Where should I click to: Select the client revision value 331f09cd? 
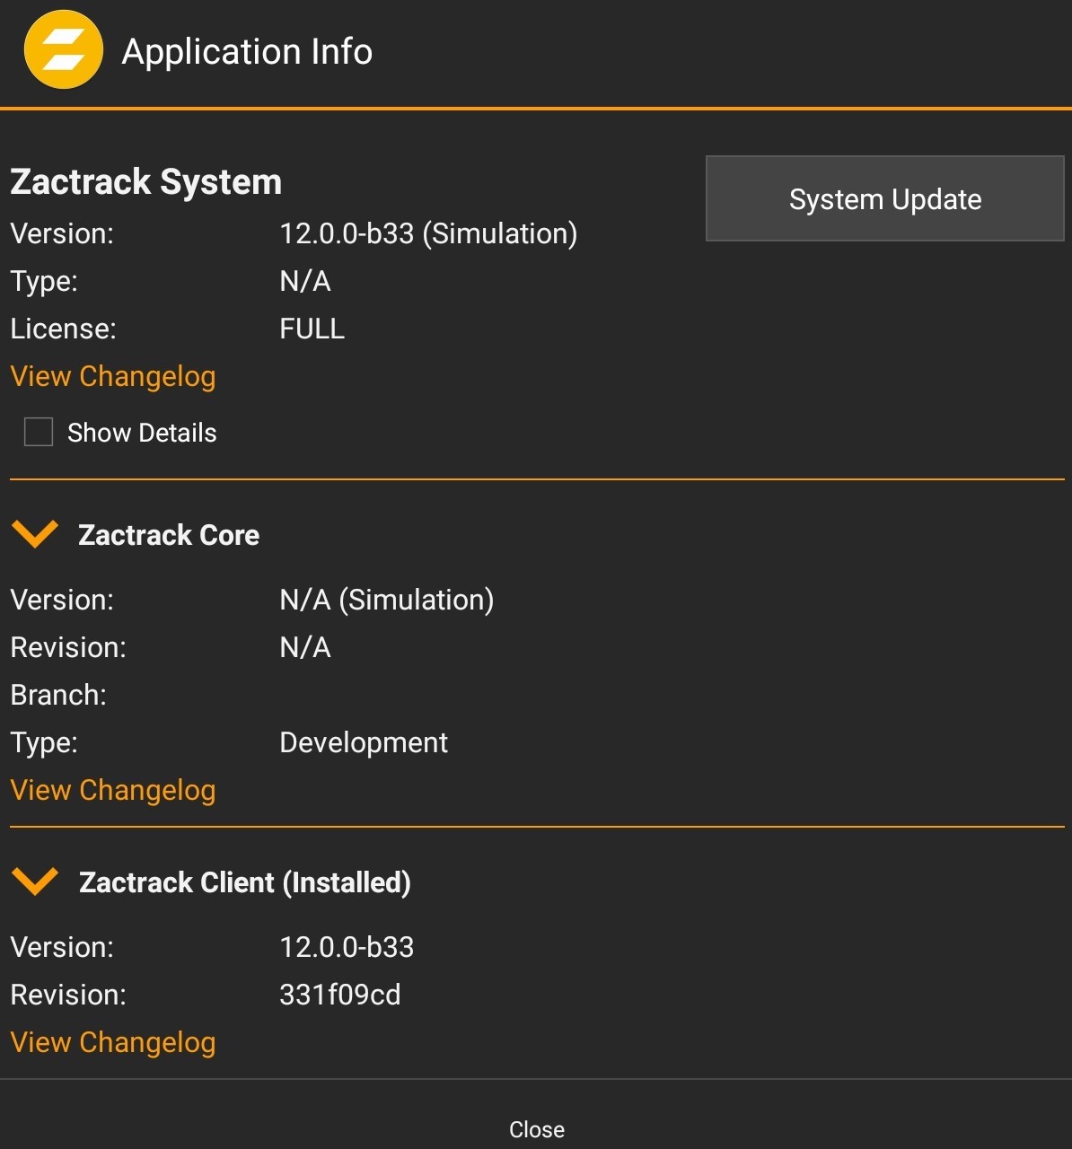[x=340, y=995]
